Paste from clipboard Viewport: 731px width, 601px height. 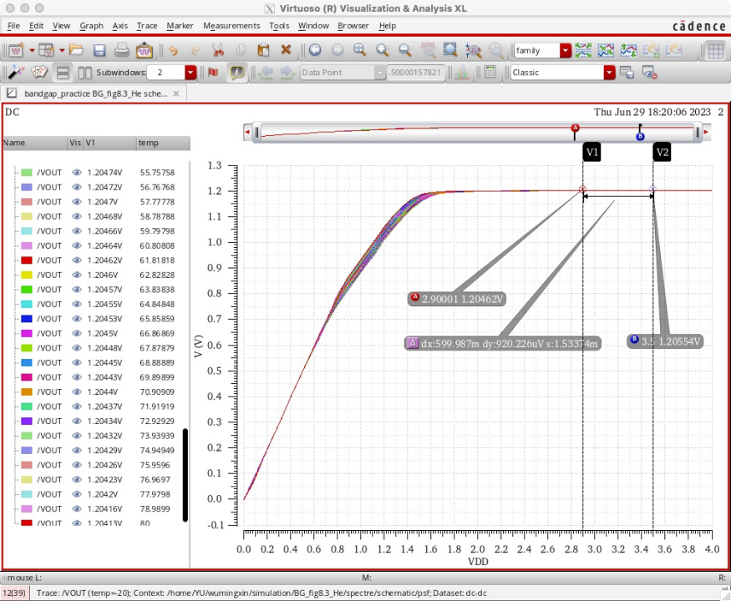(263, 50)
